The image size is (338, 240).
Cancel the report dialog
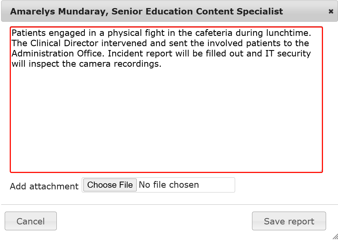(x=31, y=221)
